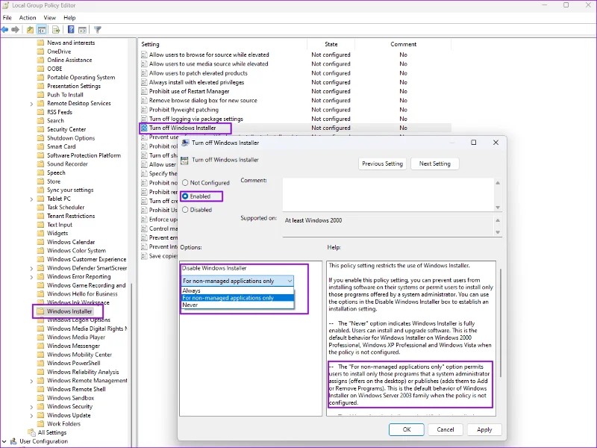This screenshot has width=597, height=448.
Task: Choose For non-managed applications only in list
Action: pyautogui.click(x=237, y=298)
